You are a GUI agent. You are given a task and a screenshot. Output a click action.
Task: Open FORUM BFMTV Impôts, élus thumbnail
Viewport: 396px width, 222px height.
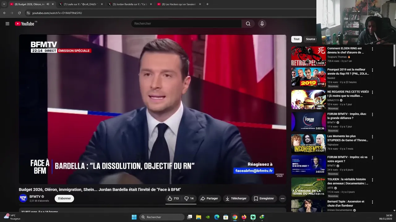[308, 122]
